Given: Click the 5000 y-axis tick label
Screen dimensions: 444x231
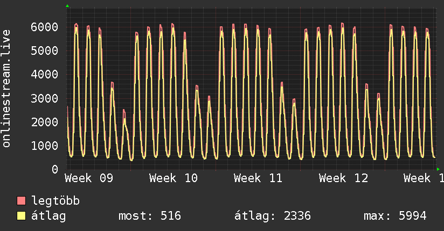Looking at the screenshot, I should [x=45, y=51].
